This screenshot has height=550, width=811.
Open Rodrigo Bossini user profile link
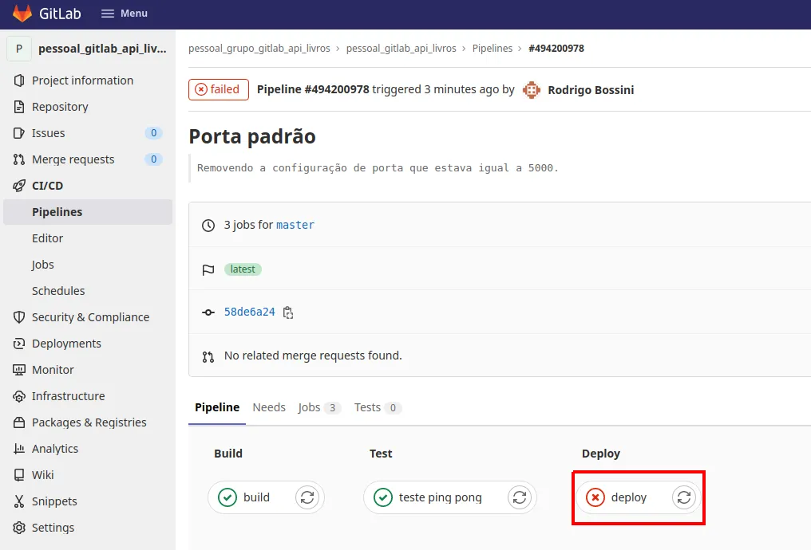pos(591,90)
